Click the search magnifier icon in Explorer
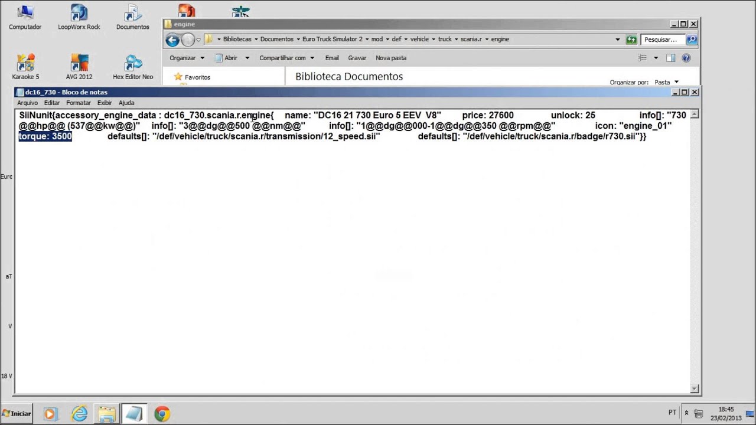This screenshot has height=425, width=756. (x=692, y=40)
